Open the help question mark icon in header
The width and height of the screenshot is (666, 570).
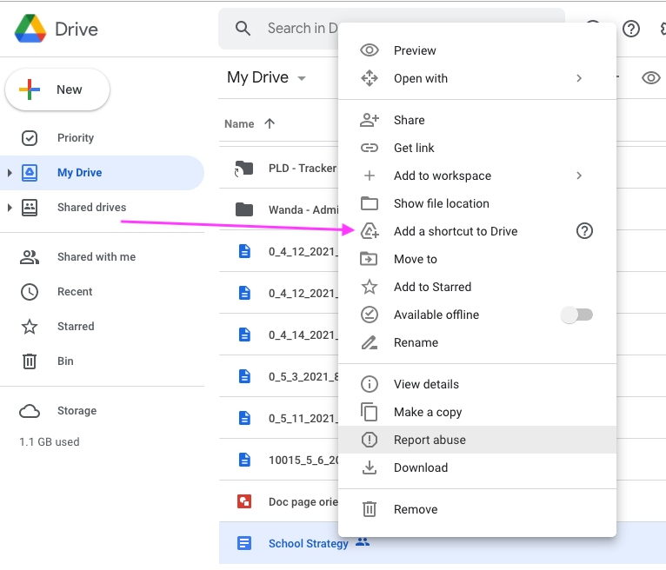[631, 29]
